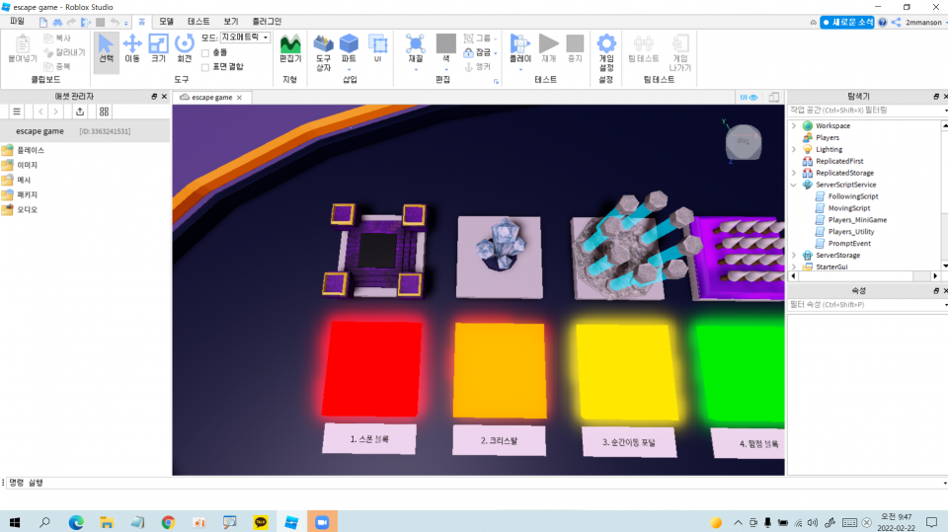948x532 pixels.
Task: Activate the 이동 (Move) tool
Action: [x=132, y=48]
